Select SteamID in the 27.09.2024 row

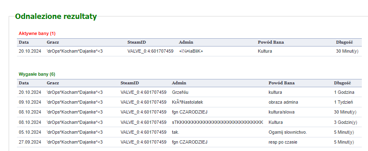pos(144,142)
